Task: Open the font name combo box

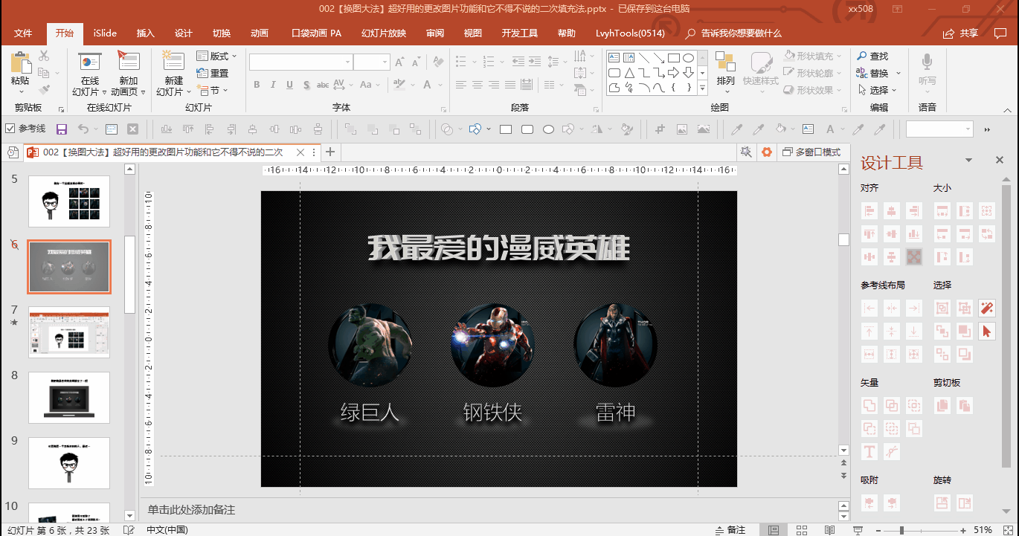Action: (301, 62)
